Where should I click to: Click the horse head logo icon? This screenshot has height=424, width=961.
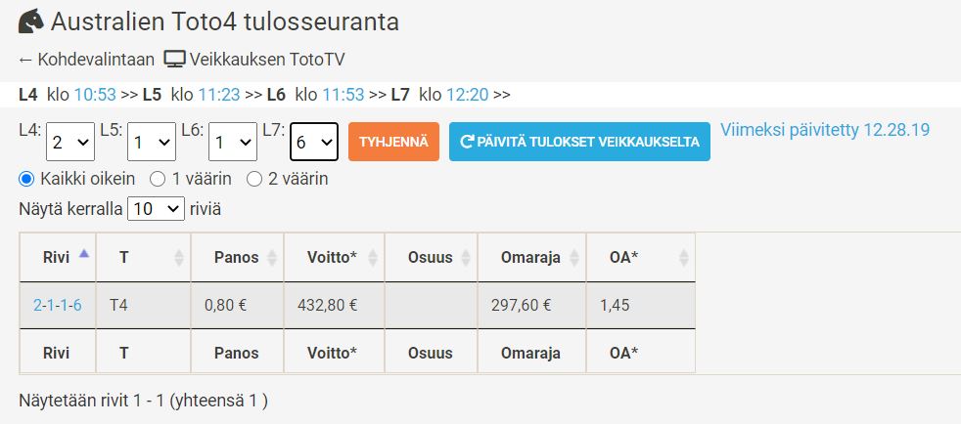[31, 21]
